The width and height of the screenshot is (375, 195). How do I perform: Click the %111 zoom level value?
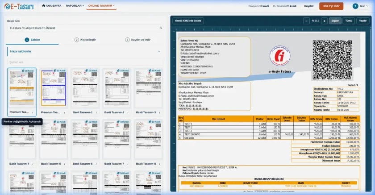pyautogui.click(x=315, y=21)
